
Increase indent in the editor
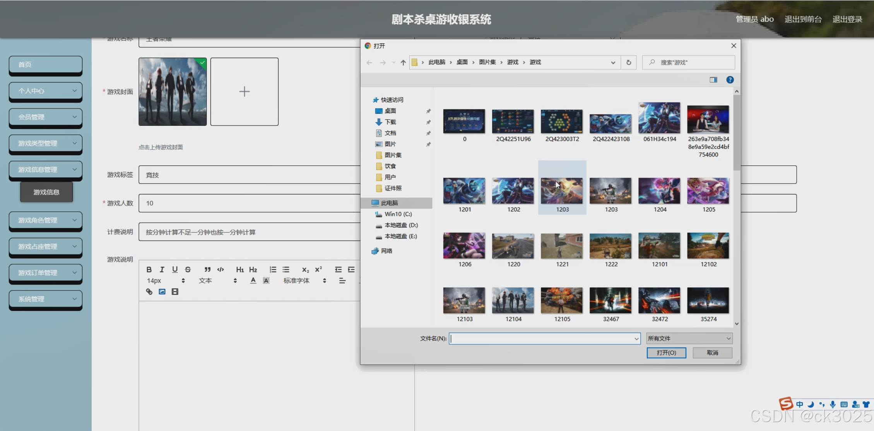click(x=351, y=270)
